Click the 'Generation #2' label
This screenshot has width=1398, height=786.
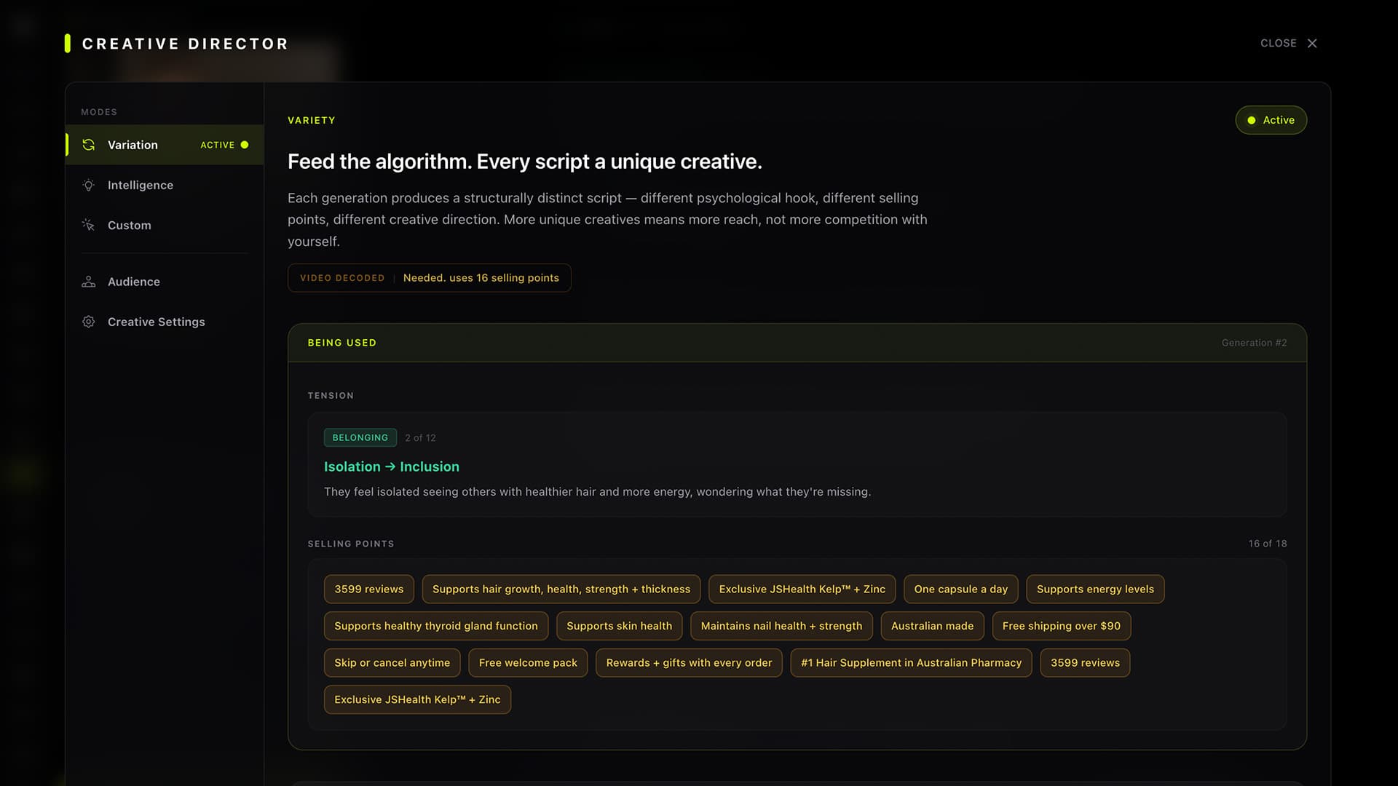[x=1254, y=343]
